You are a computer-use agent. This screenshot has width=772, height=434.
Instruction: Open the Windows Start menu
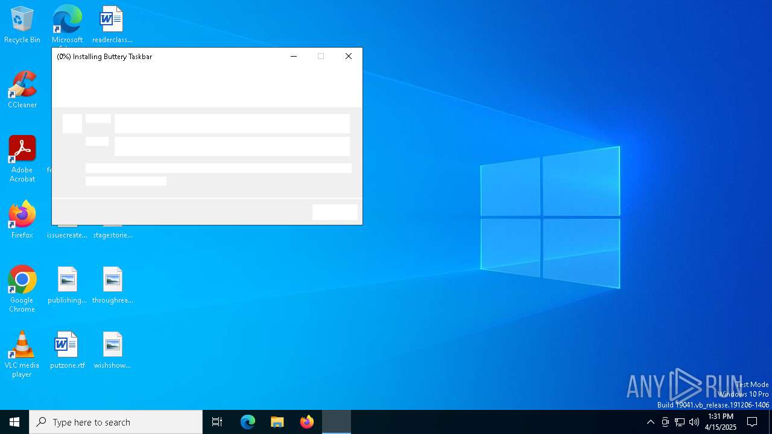coord(14,422)
